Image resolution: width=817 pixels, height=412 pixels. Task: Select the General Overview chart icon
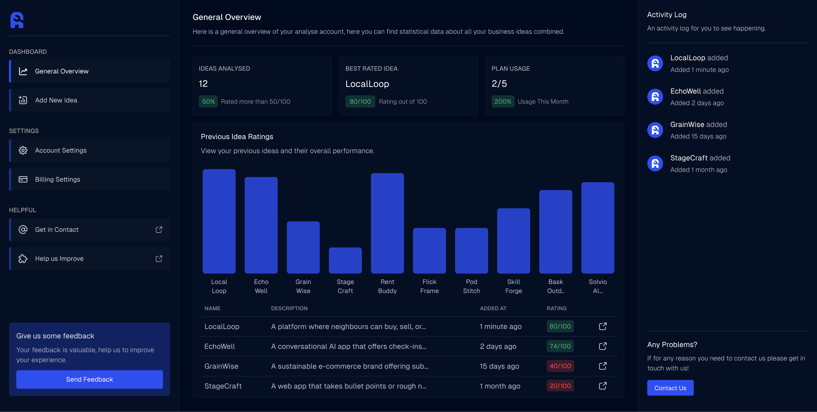pos(23,71)
